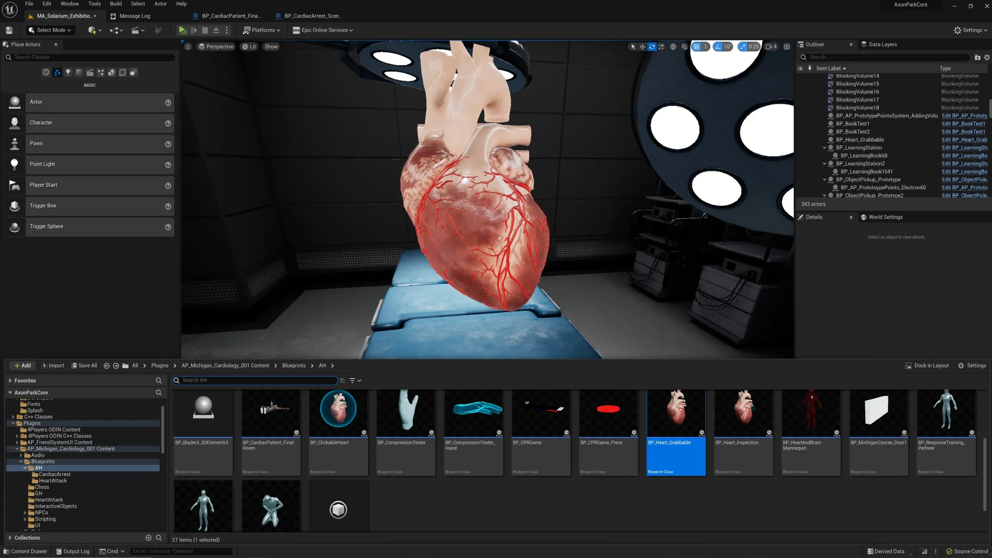Click the Save All button

[84, 365]
